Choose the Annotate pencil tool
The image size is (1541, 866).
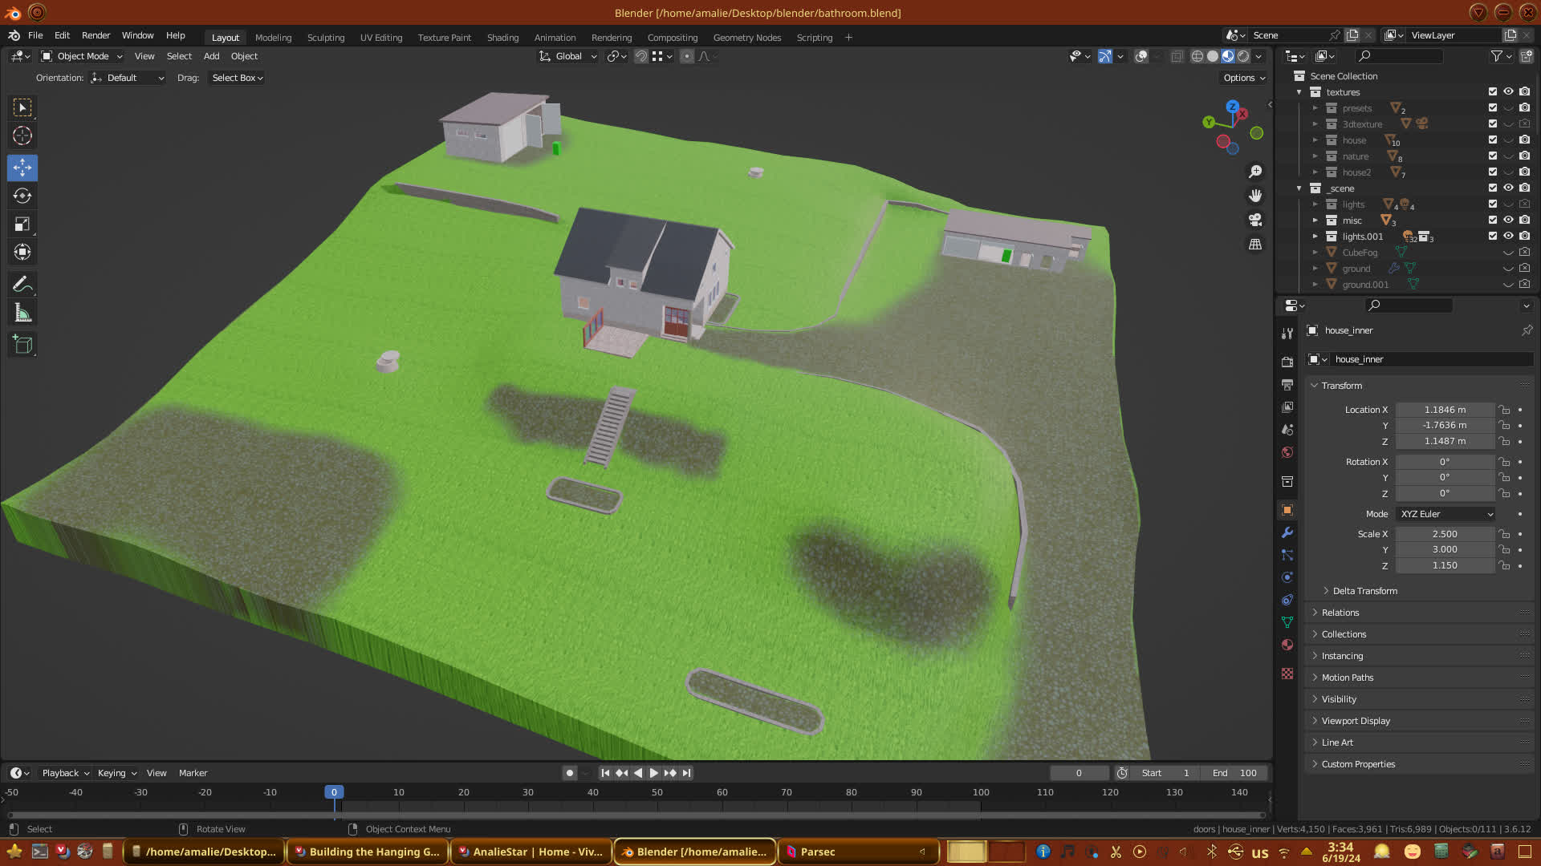(22, 285)
